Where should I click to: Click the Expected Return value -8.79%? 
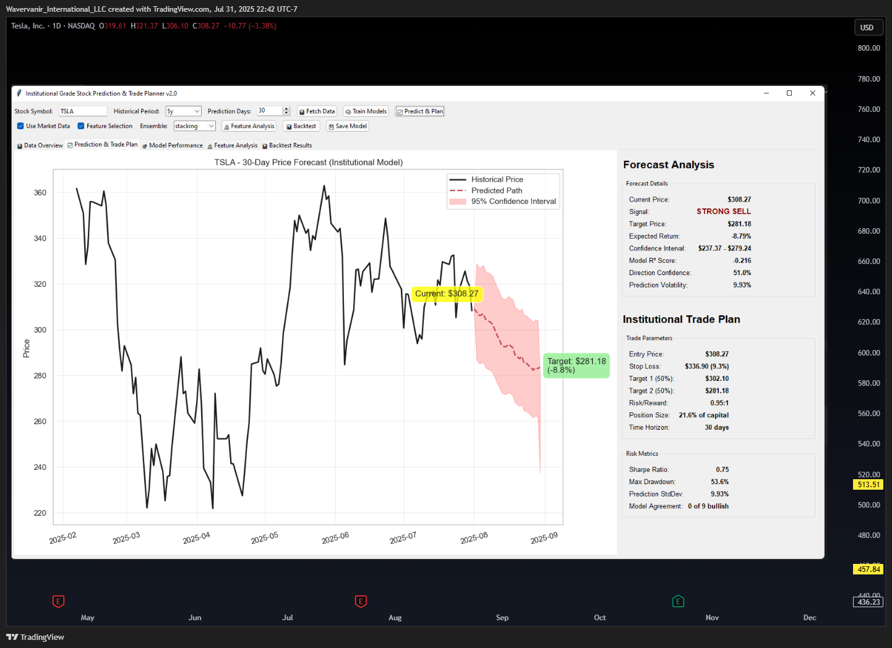point(741,236)
